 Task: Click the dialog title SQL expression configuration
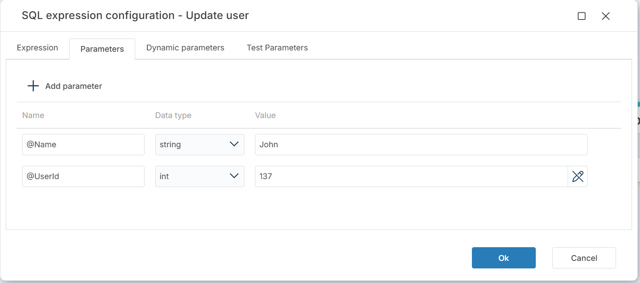coord(135,15)
